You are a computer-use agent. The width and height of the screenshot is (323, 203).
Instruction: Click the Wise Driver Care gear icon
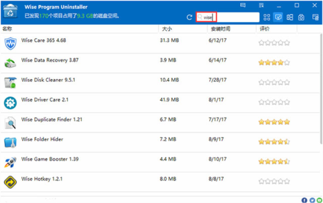[10, 103]
